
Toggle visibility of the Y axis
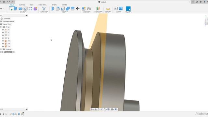point(3,35)
